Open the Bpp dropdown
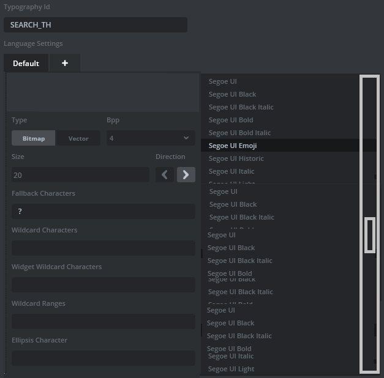 point(151,138)
